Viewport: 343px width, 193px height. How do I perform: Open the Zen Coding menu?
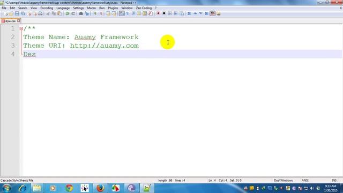click(144, 8)
